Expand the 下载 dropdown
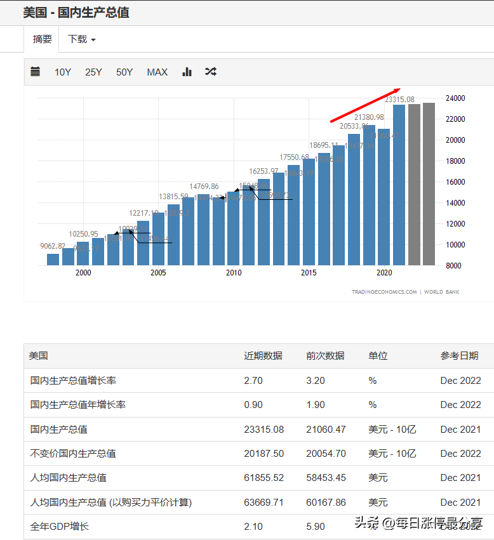 click(x=82, y=39)
